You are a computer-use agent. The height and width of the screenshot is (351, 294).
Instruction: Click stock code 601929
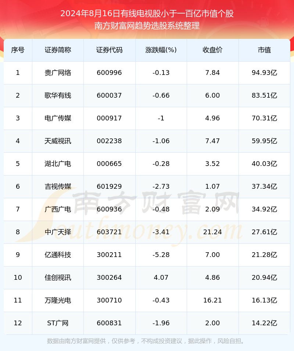point(110,187)
